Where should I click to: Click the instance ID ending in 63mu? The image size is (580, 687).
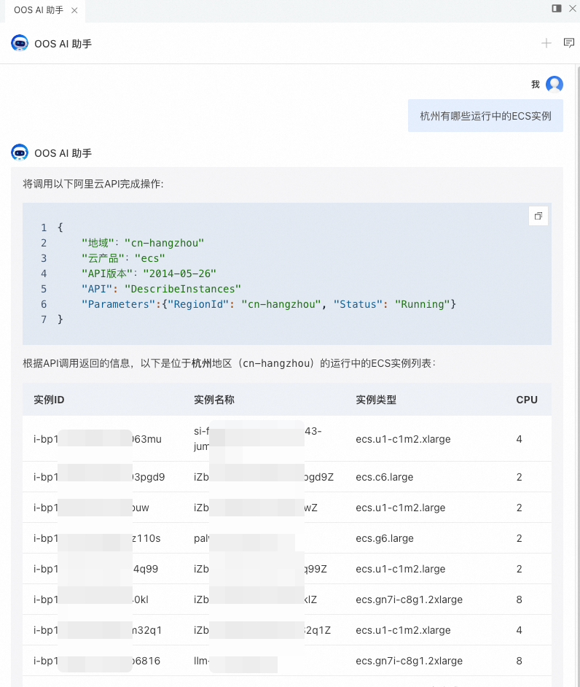click(98, 439)
